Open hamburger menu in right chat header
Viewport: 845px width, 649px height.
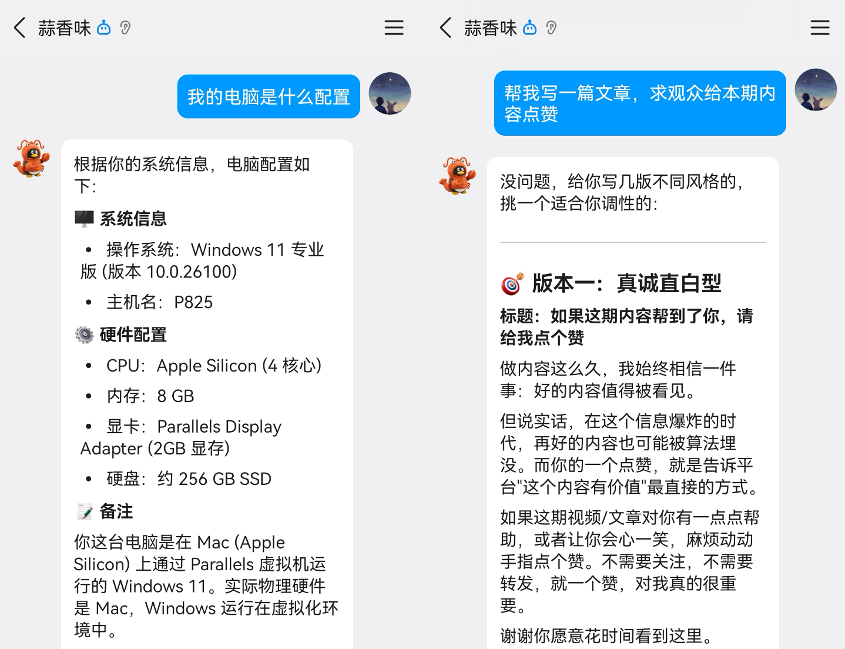pos(820,28)
